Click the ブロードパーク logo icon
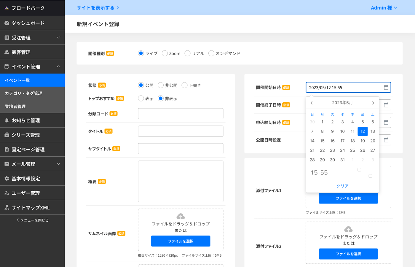The width and height of the screenshot is (415, 267). pos(7,8)
